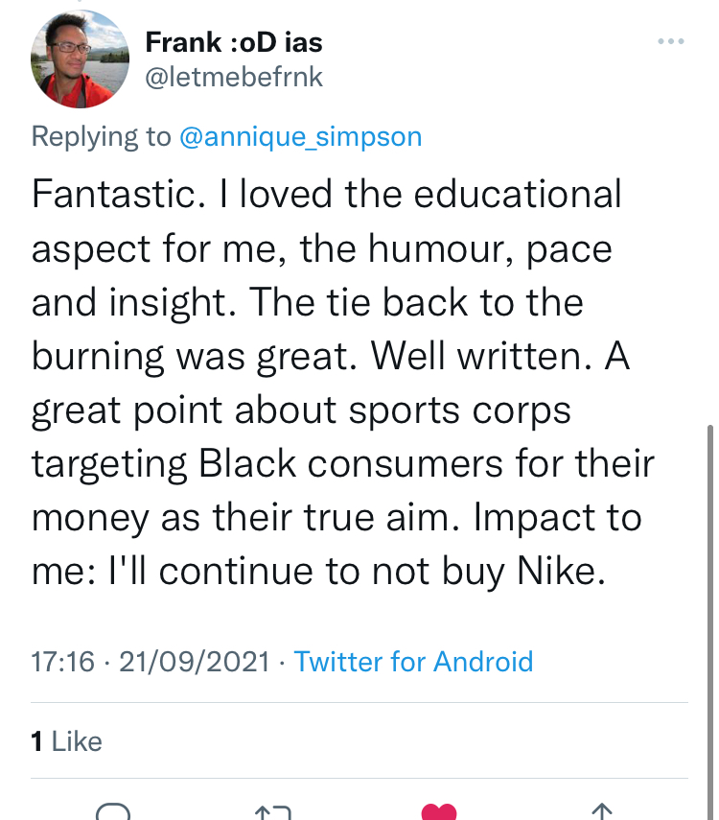The width and height of the screenshot is (719, 820).
Task: Open the three-dot more options menu
Action: coord(670,41)
